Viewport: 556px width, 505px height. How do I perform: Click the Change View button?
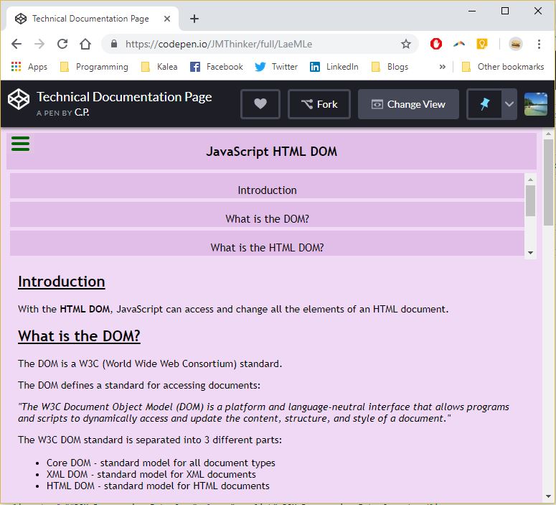coord(408,104)
